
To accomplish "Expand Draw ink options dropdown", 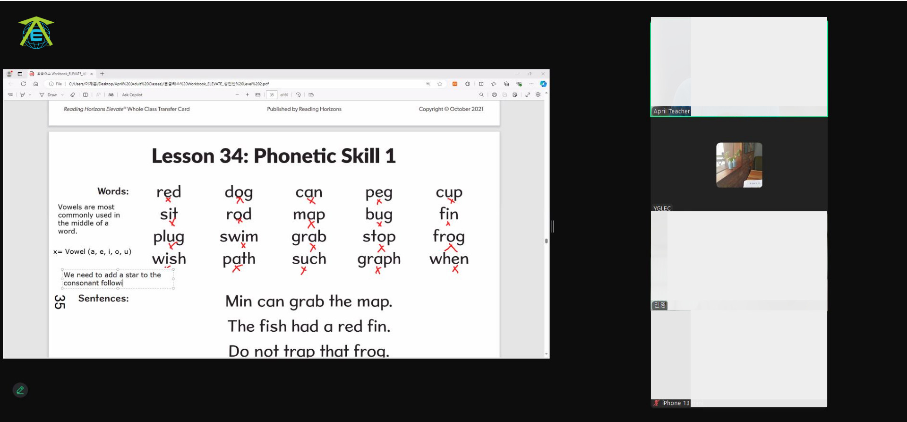I will click(x=62, y=95).
